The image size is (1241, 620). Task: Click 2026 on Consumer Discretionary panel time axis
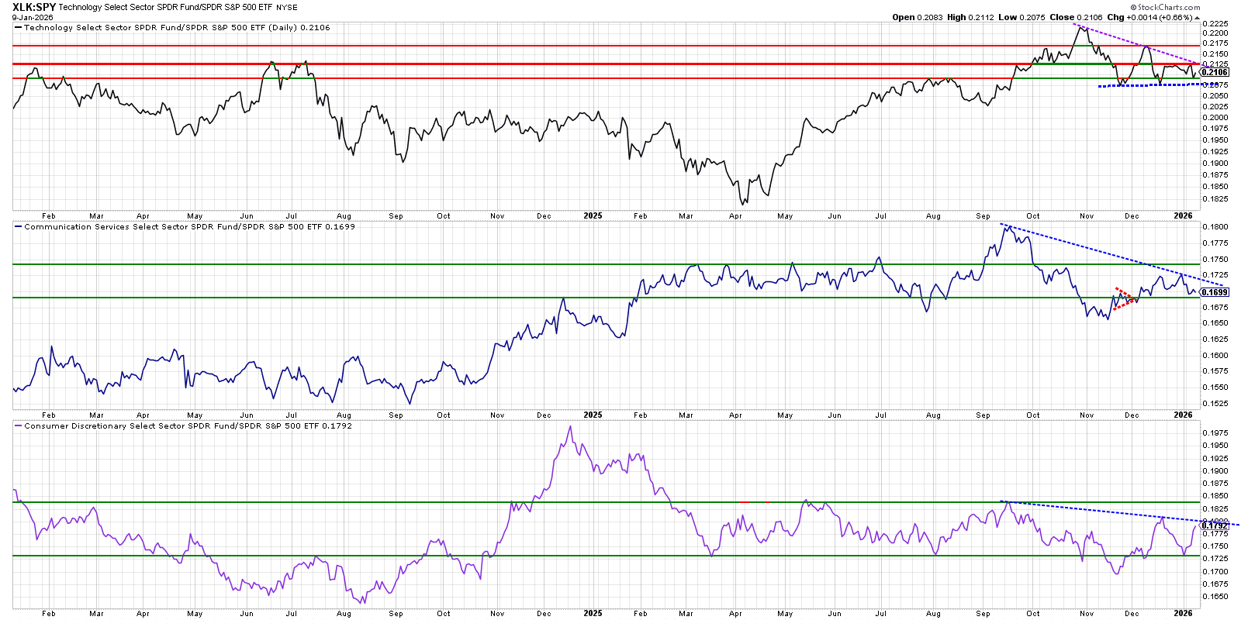[x=1183, y=613]
